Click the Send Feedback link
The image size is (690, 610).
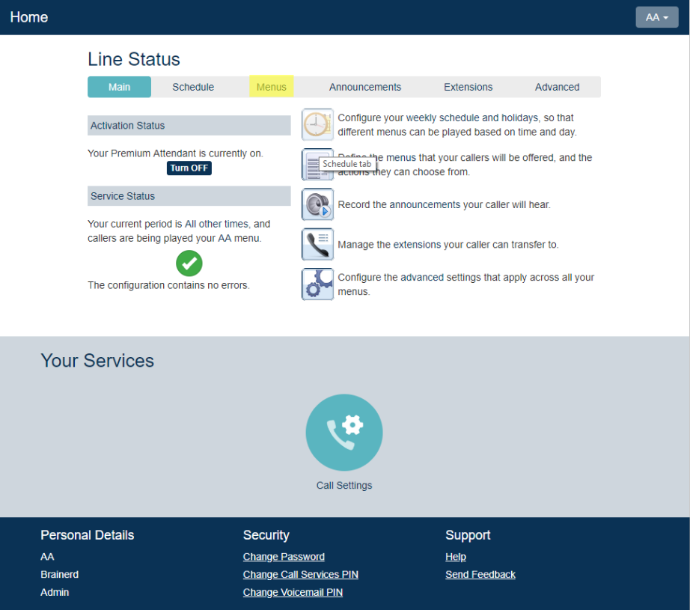480,575
